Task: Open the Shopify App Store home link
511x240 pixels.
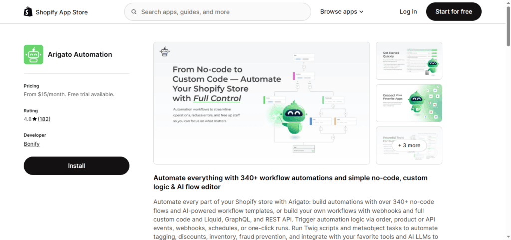Action: pos(56,12)
